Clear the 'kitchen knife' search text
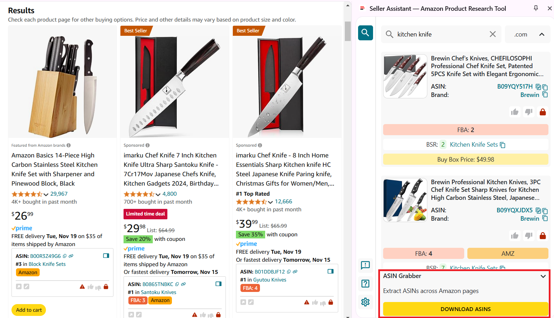This screenshot has width=554, height=318. (x=493, y=34)
